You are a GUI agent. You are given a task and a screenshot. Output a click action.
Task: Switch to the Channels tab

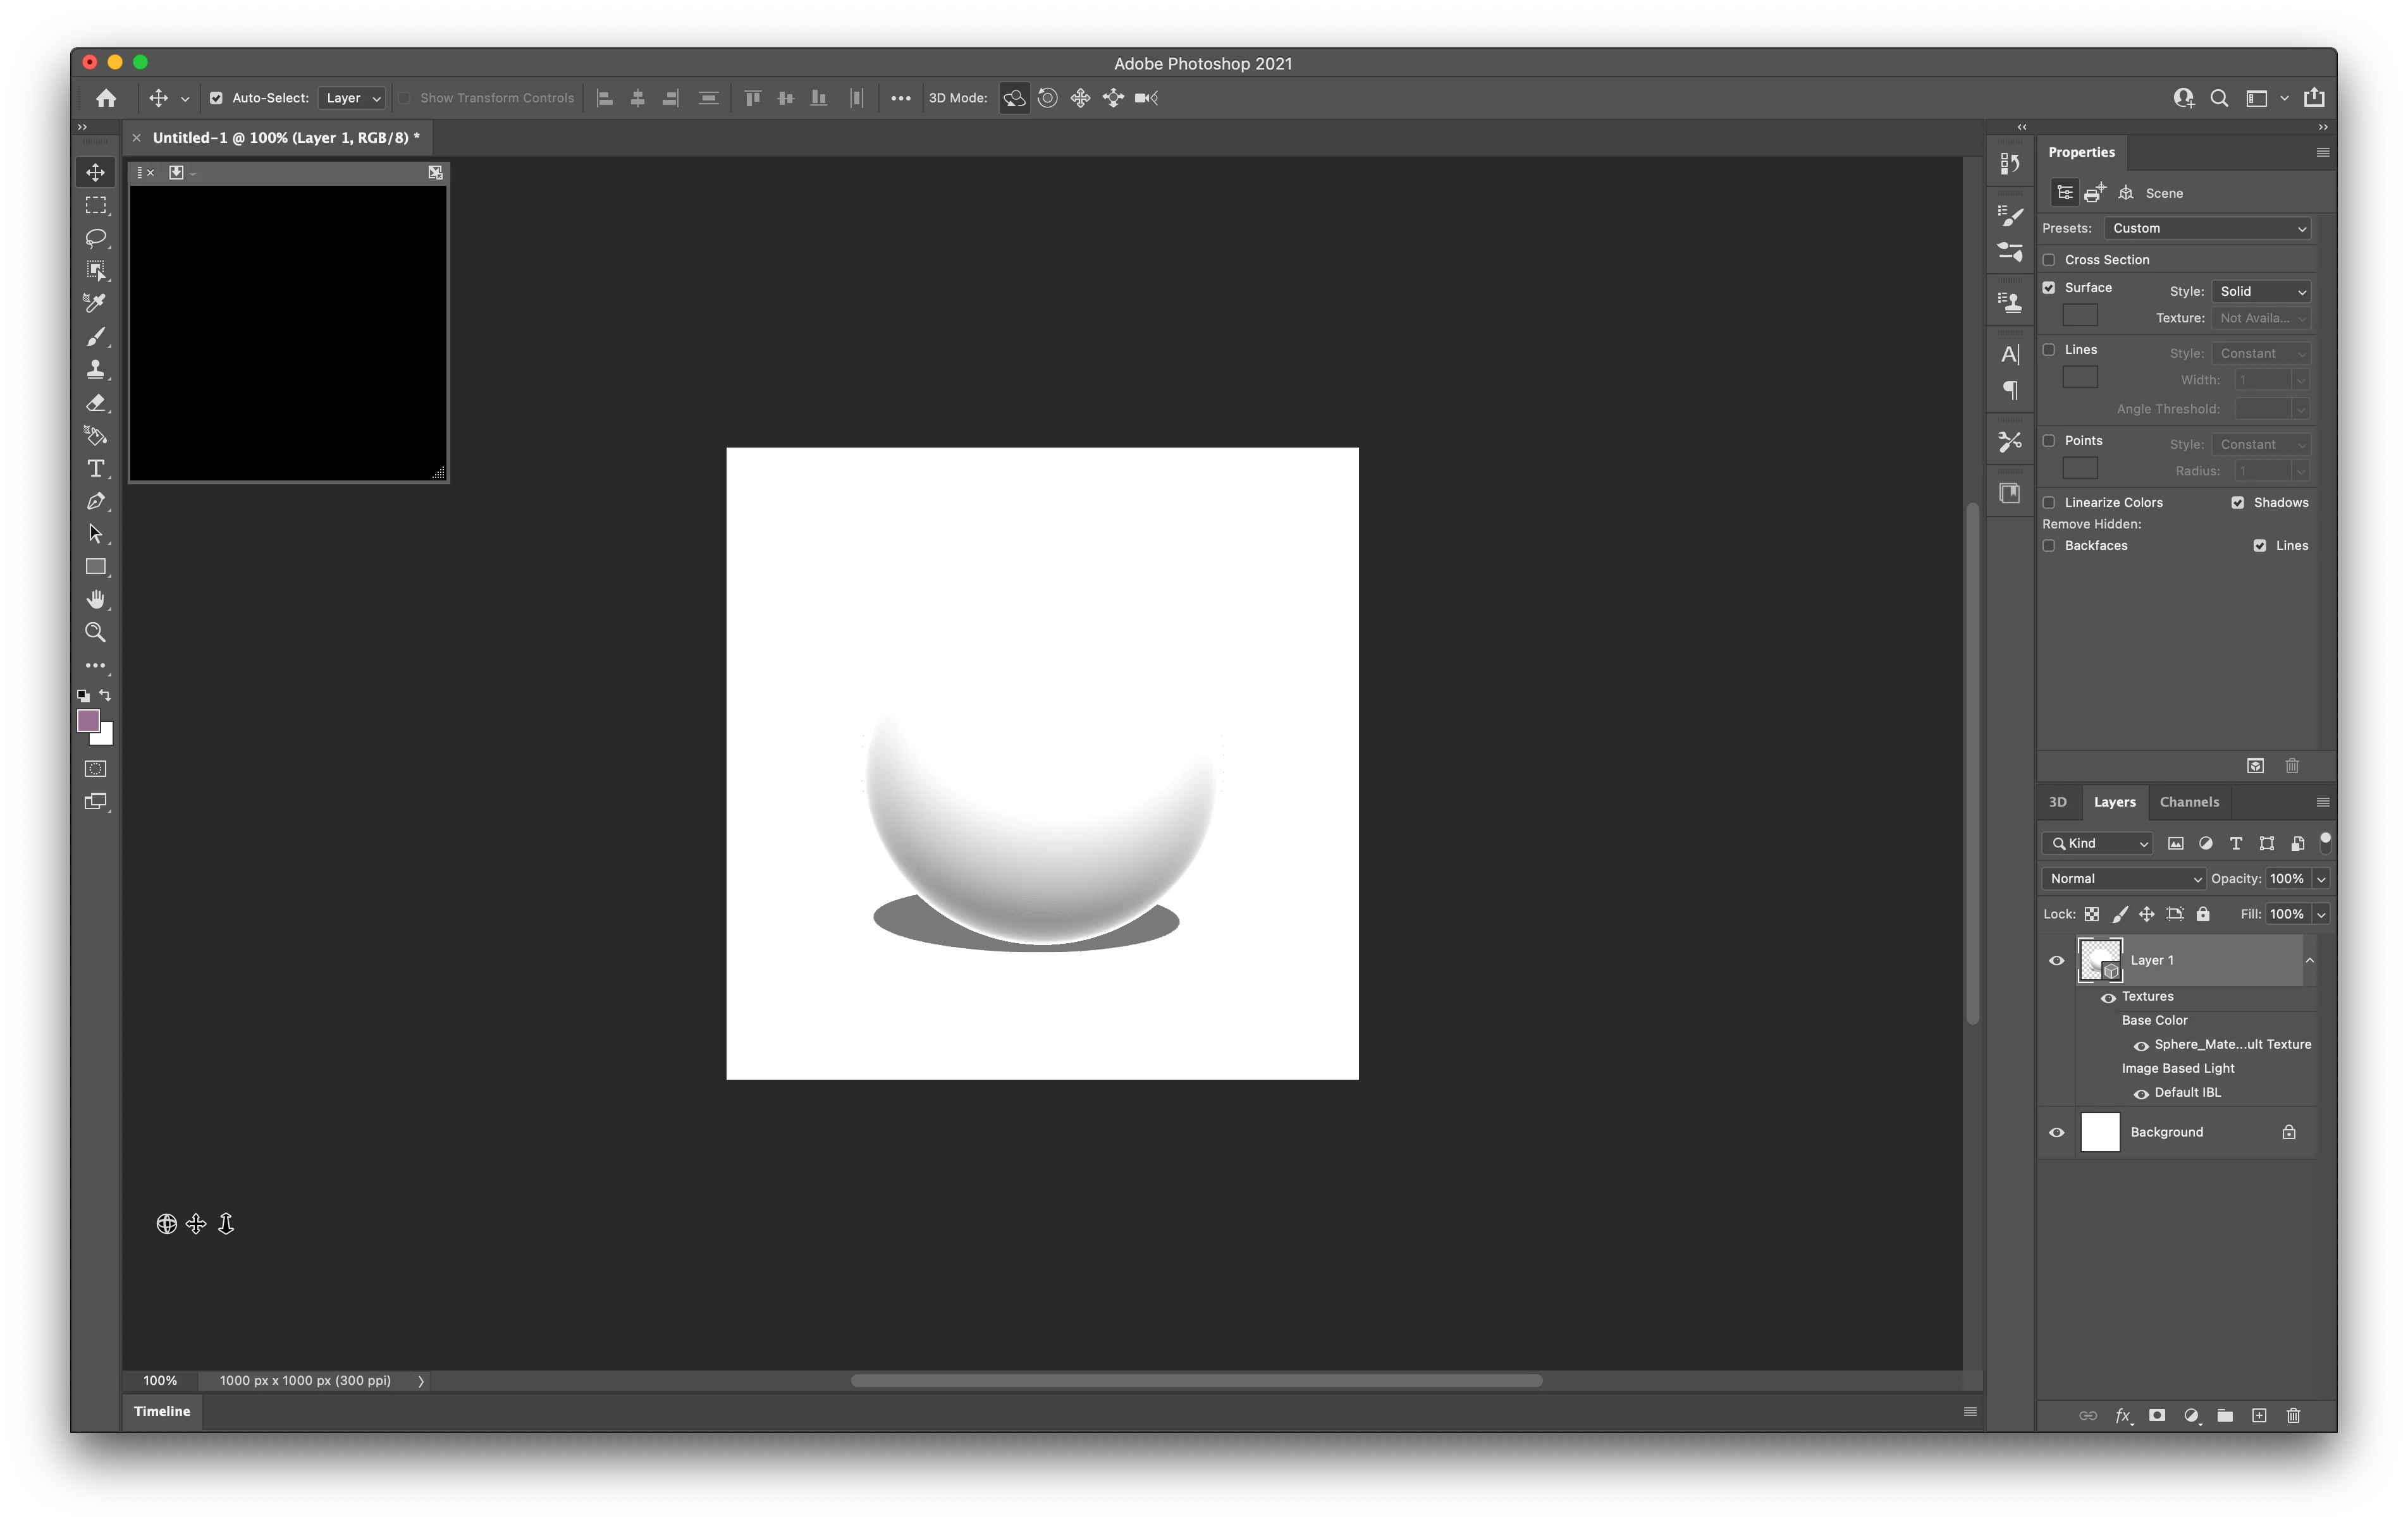(2188, 802)
